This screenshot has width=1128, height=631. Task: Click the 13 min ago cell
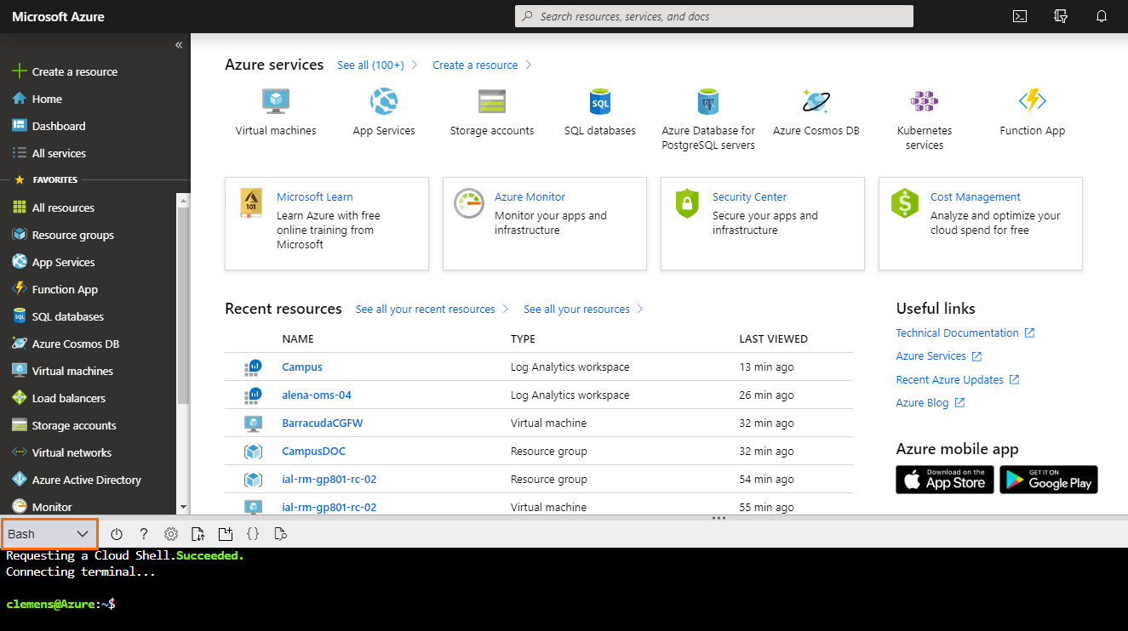(x=766, y=367)
